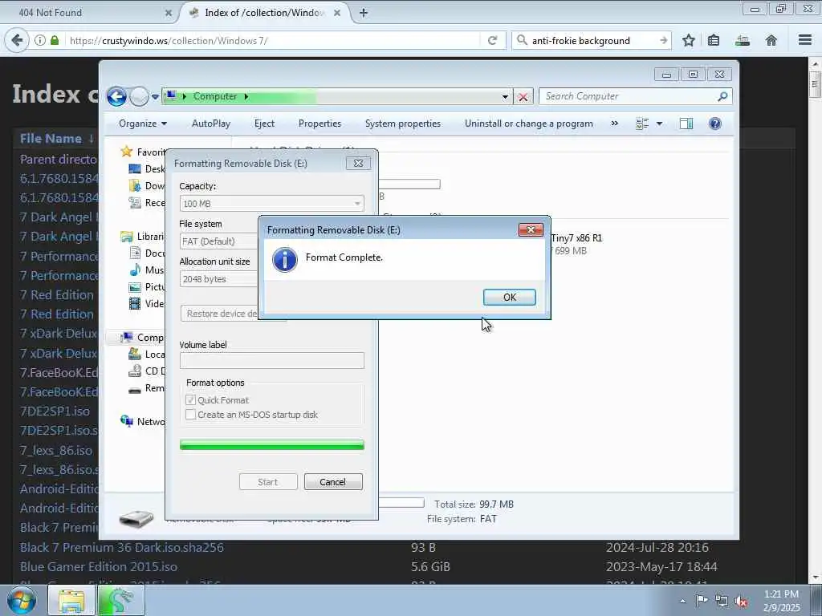Select Libraries icon in navigation pane
Image resolution: width=822 pixels, height=616 pixels.
coord(126,237)
